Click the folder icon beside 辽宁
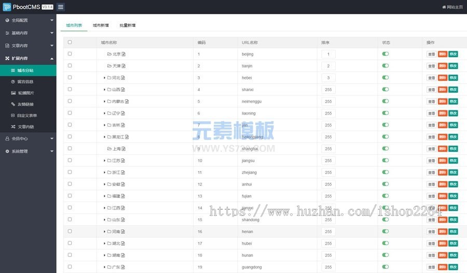This screenshot has height=273, width=467. tap(109, 113)
